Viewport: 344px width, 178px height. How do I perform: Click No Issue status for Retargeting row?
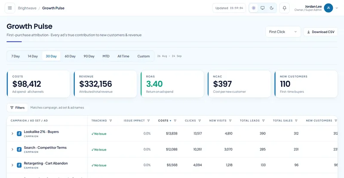pos(99,165)
